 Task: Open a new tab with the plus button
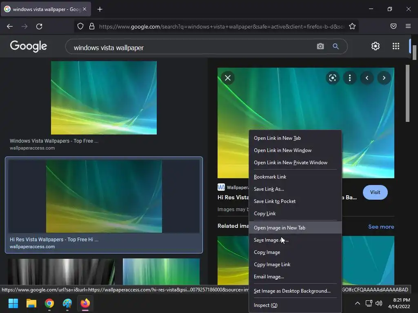pos(100,9)
